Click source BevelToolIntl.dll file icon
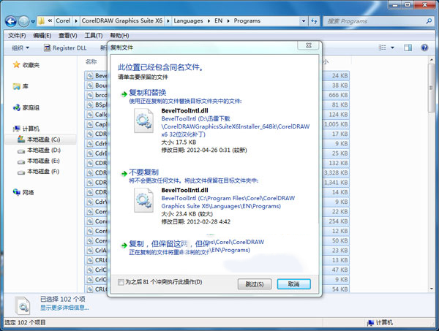439x331 pixels. tap(143, 121)
